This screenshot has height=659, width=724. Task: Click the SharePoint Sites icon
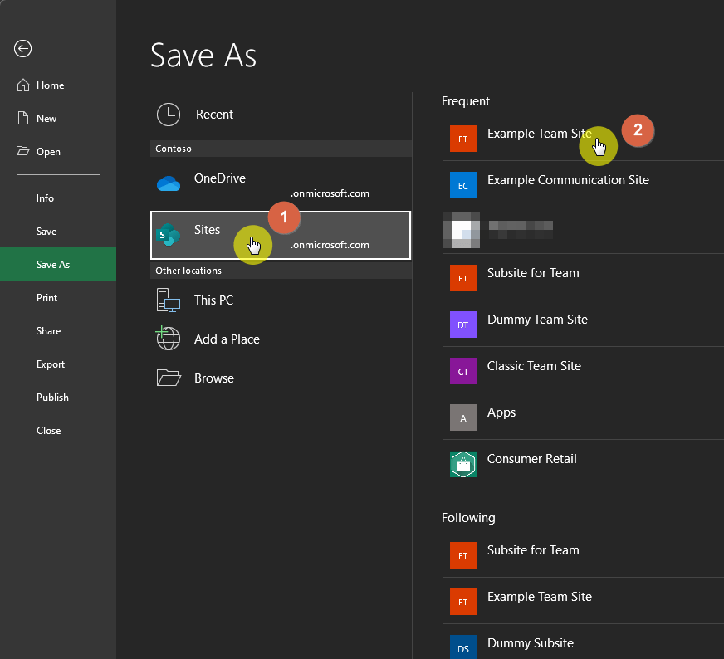click(x=168, y=235)
